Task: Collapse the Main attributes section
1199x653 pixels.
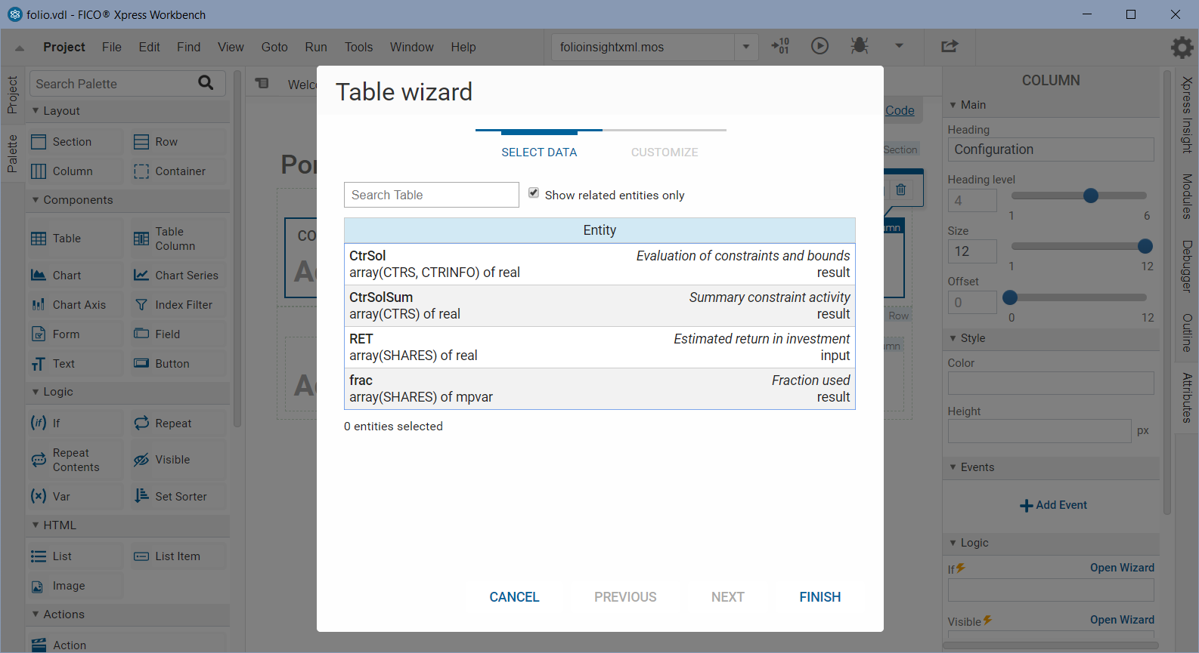Action: click(953, 105)
